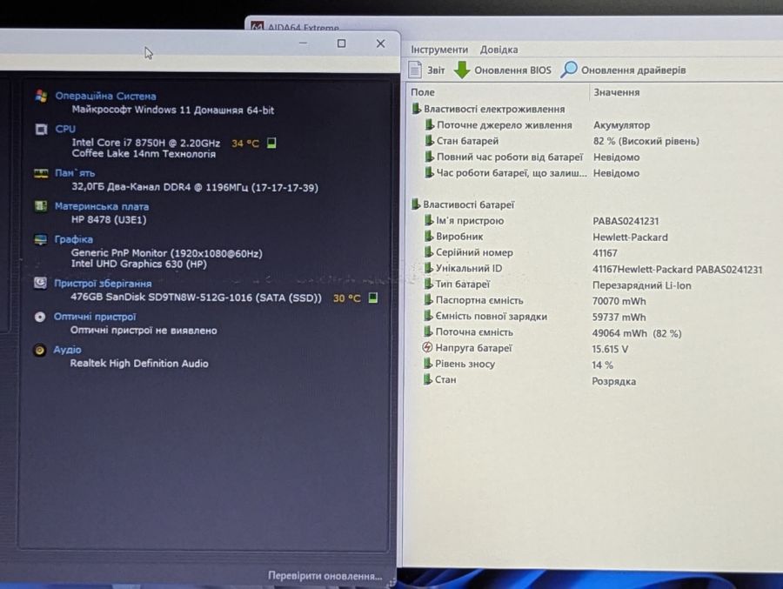Click the SSD temperature indicator icon
This screenshot has height=589, width=783.
[x=372, y=298]
